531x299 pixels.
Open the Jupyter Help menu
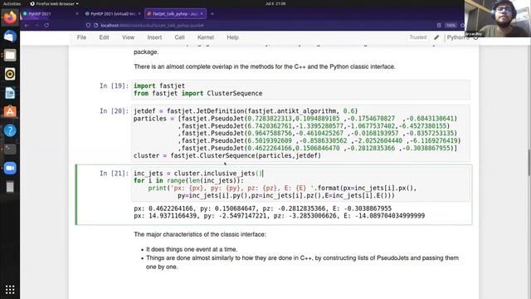(232, 37)
